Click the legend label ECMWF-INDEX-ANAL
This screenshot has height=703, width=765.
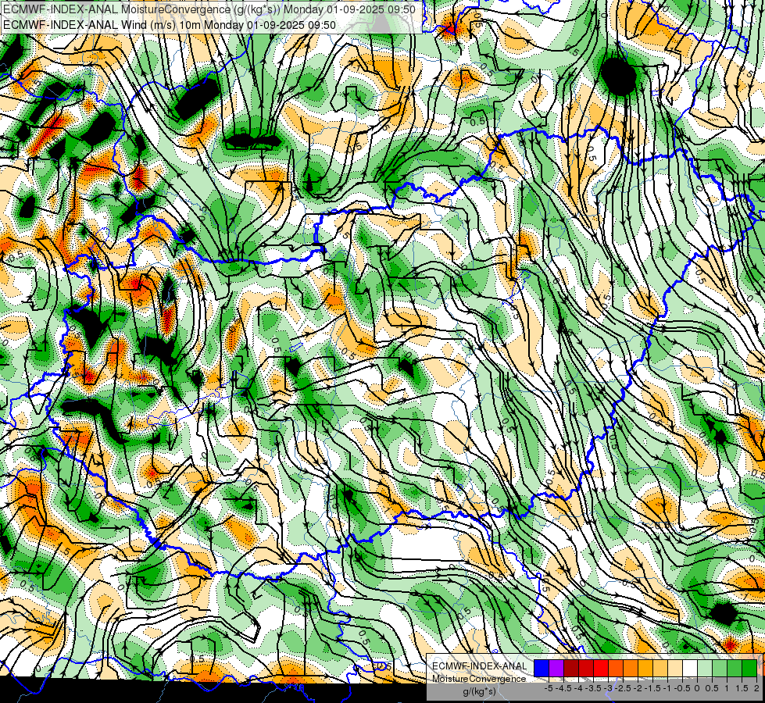coord(480,666)
